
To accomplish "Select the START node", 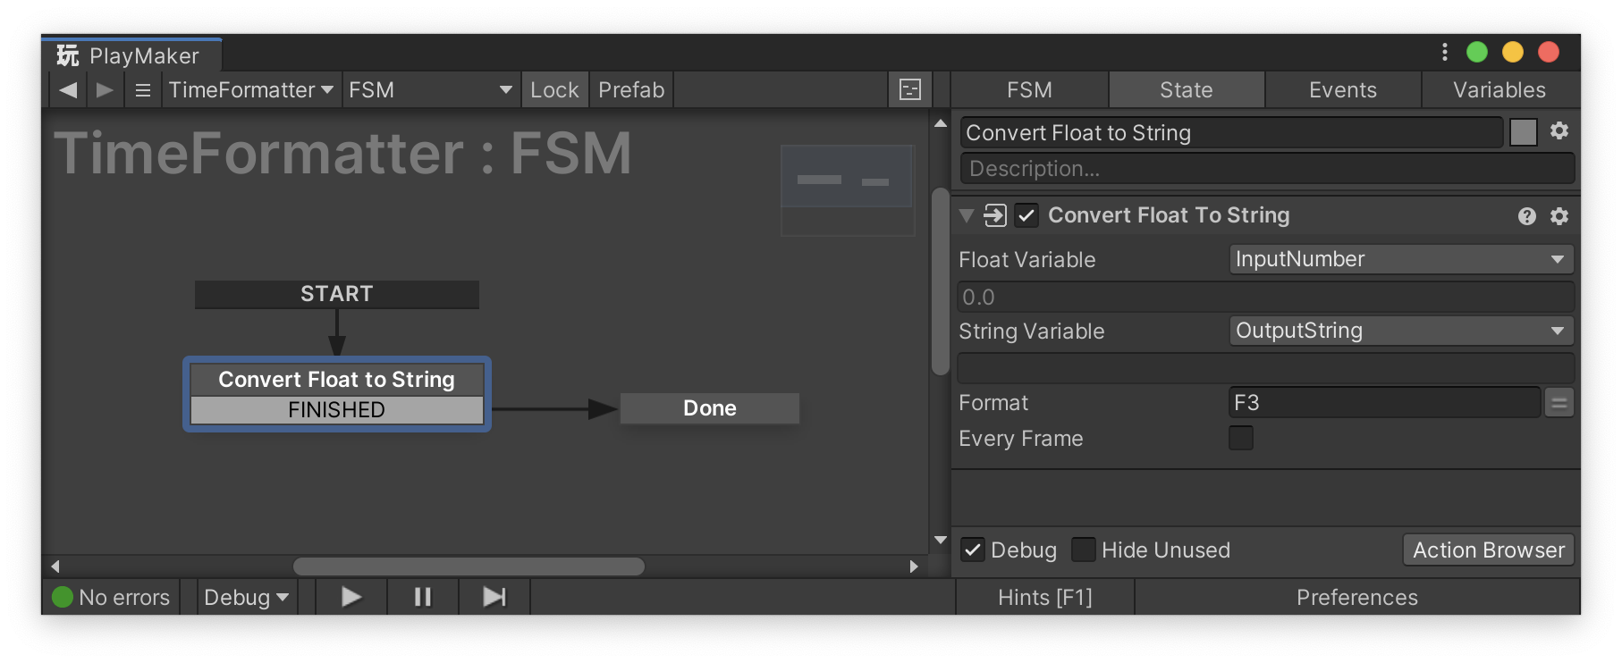I will (x=337, y=294).
